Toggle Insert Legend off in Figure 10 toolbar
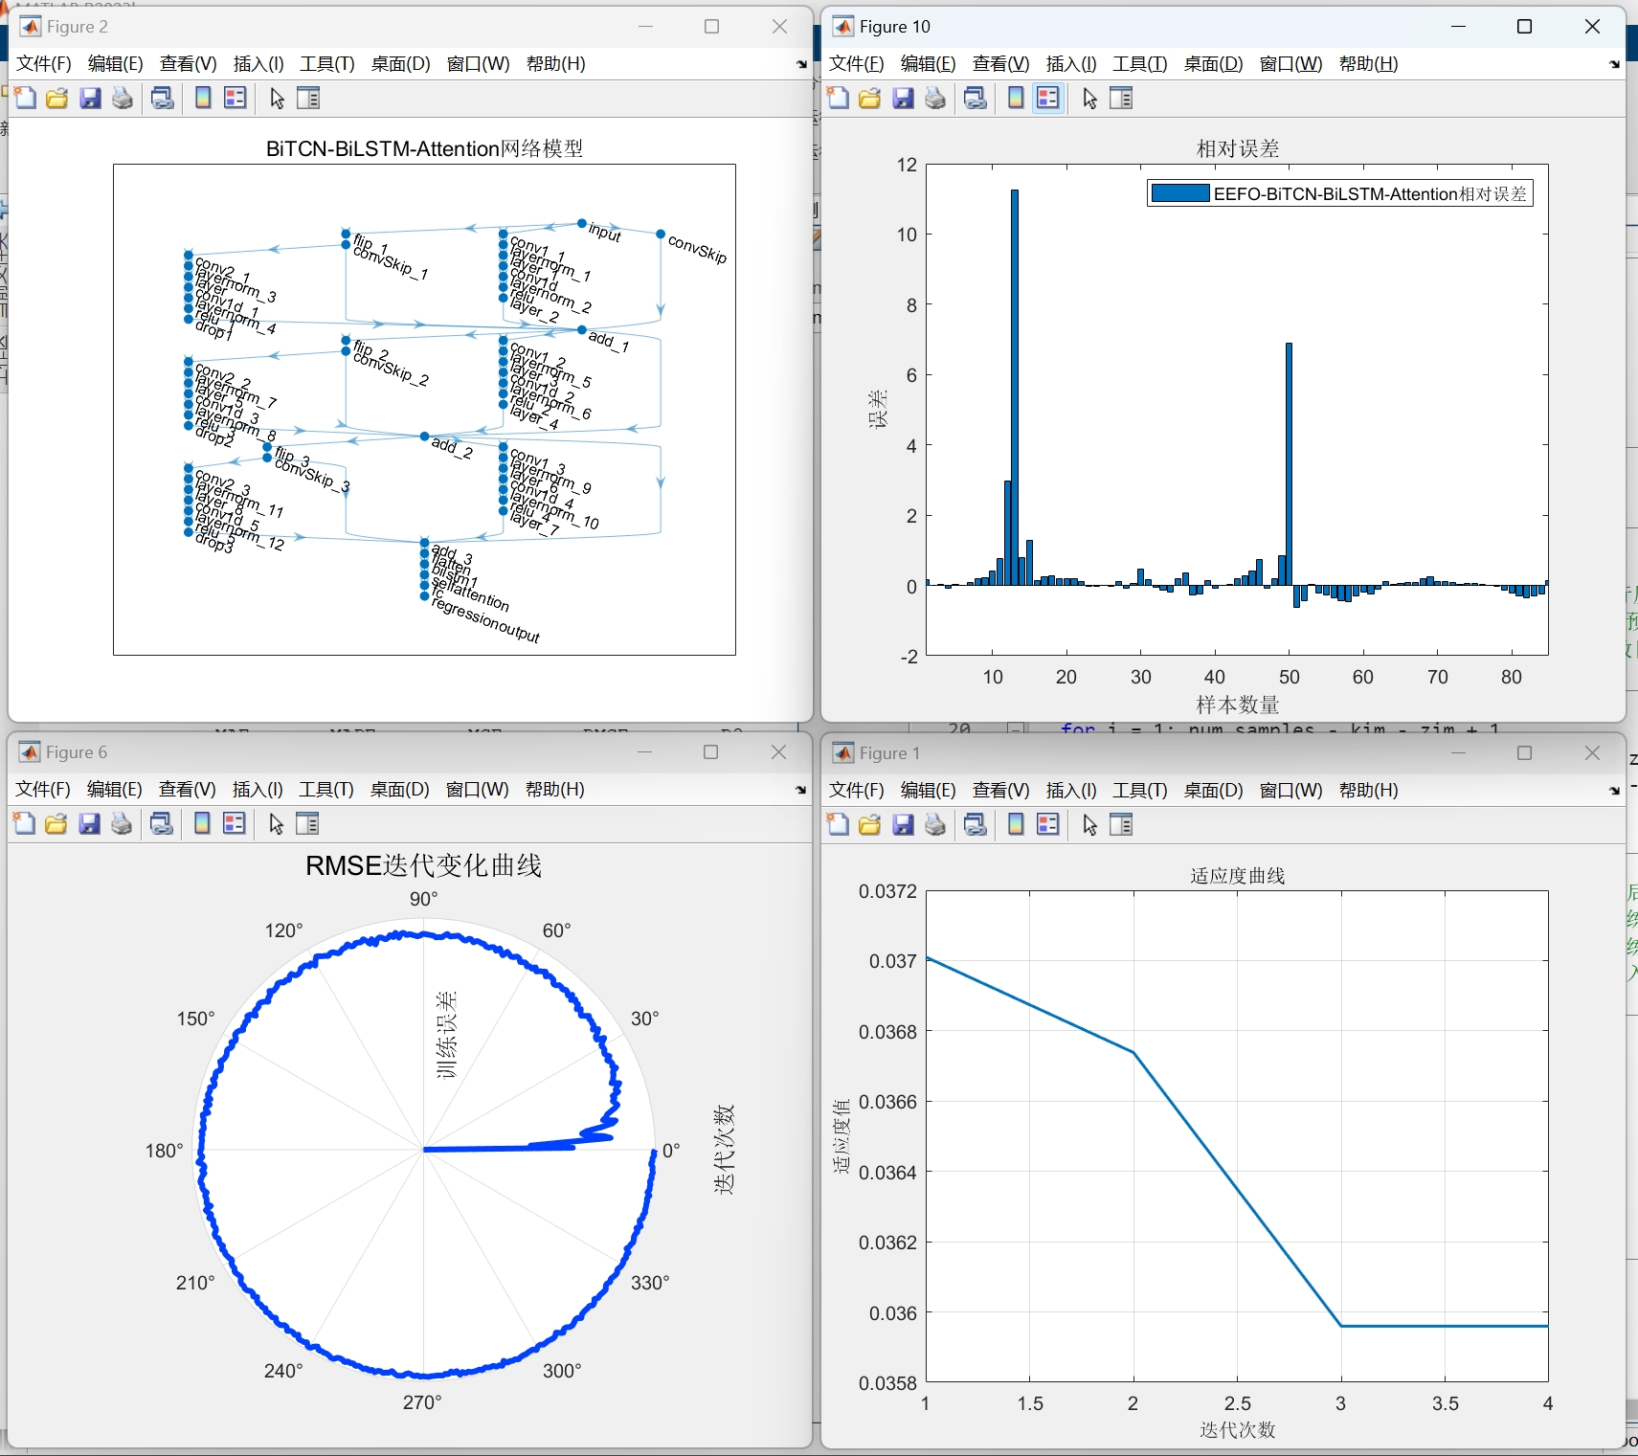 [1048, 98]
